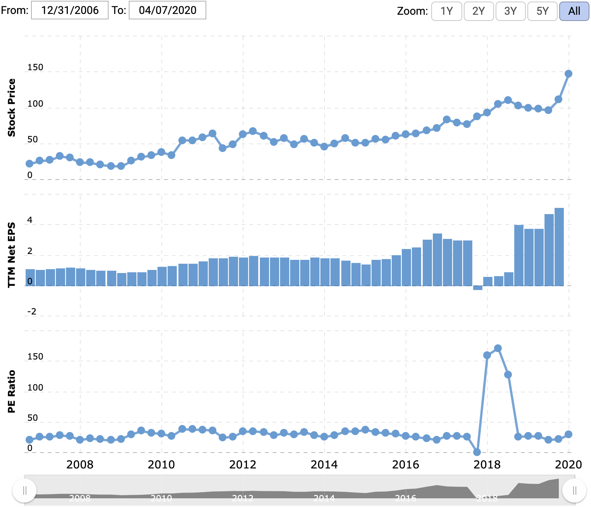This screenshot has height=508, width=591.
Task: Click the first Stock Price data point
Action: (29, 164)
